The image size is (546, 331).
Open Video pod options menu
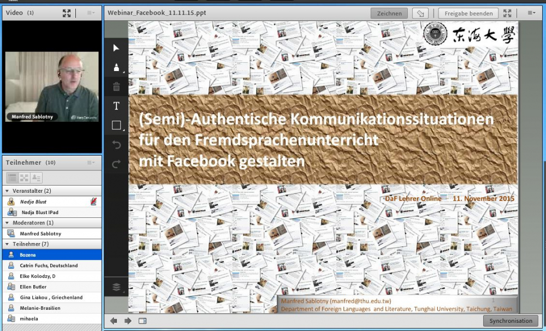coord(91,13)
